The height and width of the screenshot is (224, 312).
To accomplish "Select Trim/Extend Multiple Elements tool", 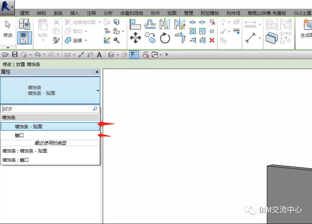I will (x=202, y=40).
